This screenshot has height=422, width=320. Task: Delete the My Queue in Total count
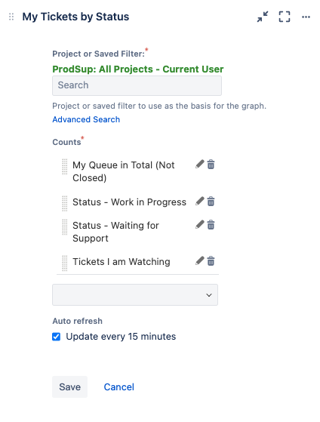(211, 164)
